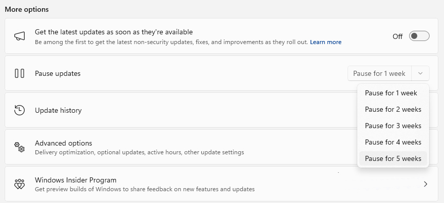Click 'Get the latest updates as soon' heading
The image size is (444, 203).
pos(114,32)
